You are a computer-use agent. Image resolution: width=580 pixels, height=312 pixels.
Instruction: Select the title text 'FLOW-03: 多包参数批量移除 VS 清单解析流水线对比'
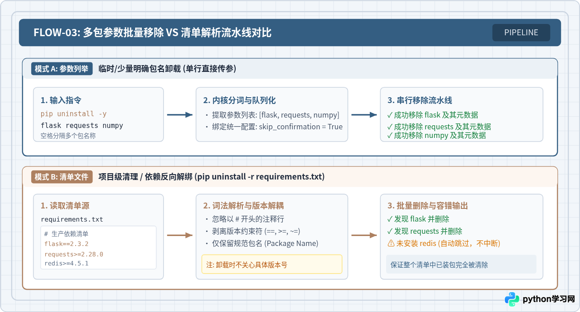(152, 33)
